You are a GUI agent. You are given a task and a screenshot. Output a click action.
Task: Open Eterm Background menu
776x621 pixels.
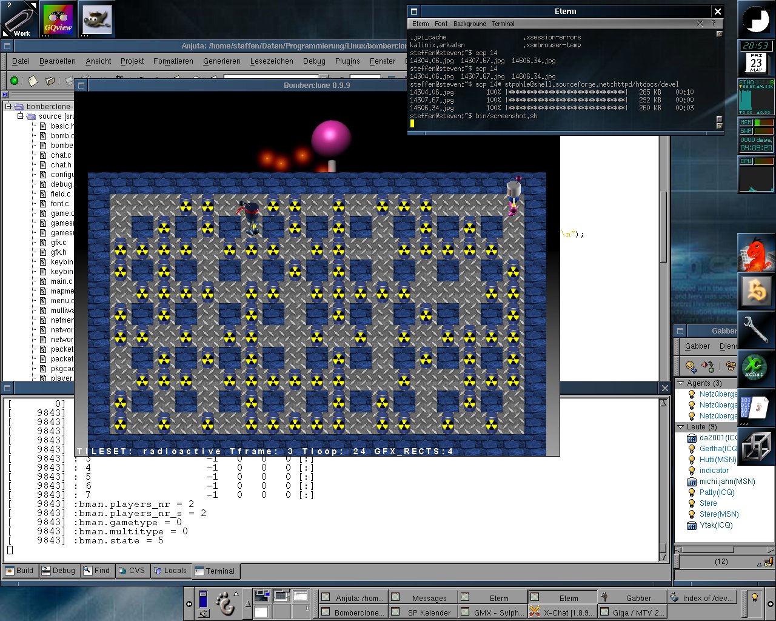tap(470, 24)
